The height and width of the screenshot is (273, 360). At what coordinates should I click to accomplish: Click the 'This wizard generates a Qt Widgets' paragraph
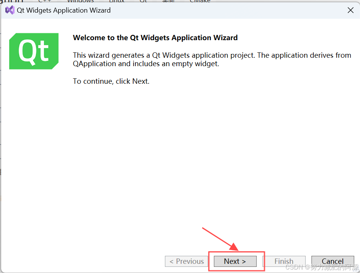[x=212, y=59]
